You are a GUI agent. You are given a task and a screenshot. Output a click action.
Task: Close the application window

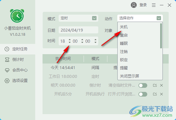(x=169, y=5)
